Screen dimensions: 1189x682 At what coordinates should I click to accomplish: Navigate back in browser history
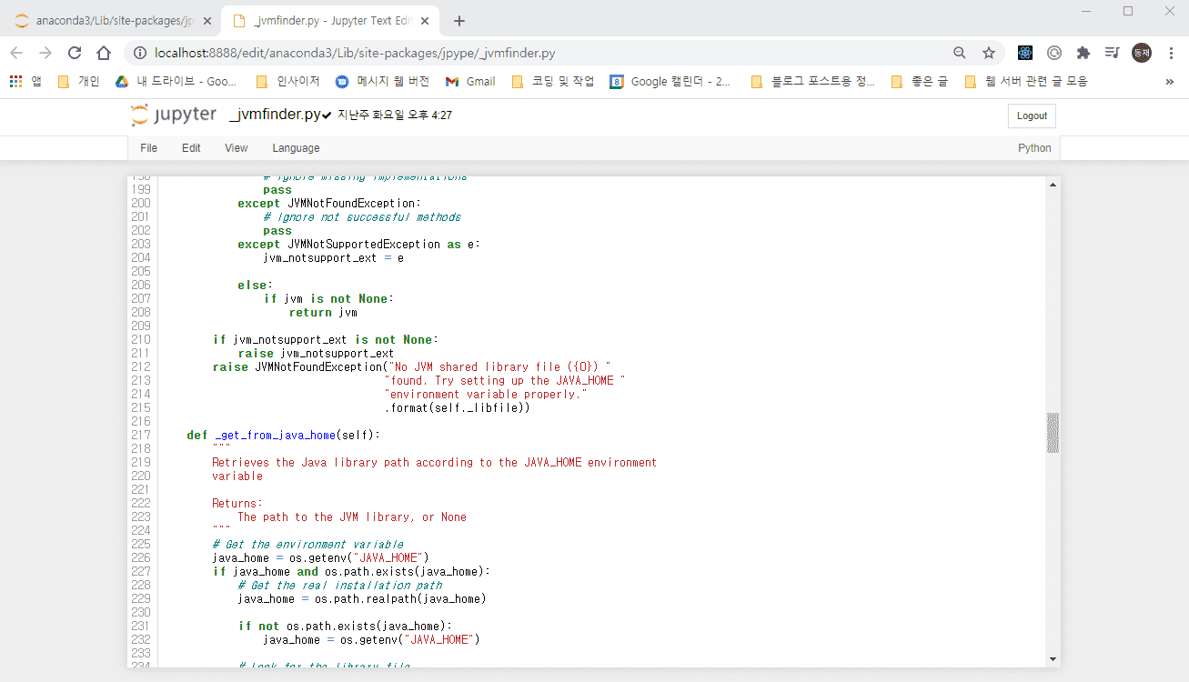16,53
